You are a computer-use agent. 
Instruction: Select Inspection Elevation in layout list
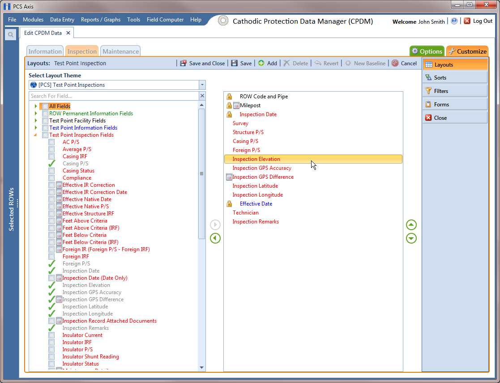[x=313, y=159]
